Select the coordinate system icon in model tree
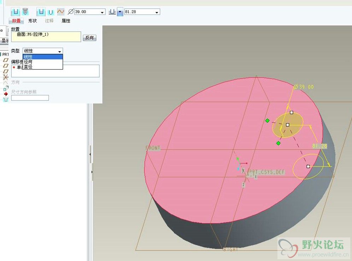352x261 pixels. [6, 77]
